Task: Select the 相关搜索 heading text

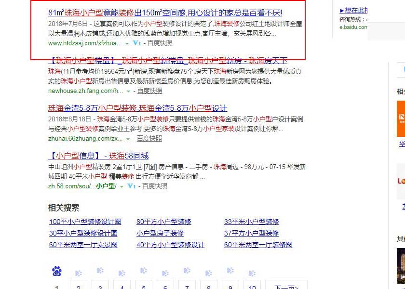Action: tap(64, 208)
